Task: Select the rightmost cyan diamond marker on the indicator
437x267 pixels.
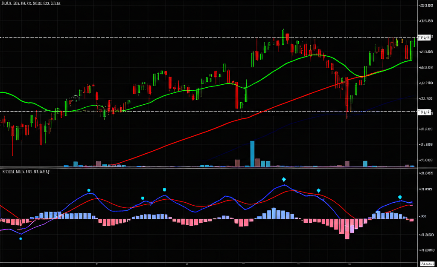Action: (400, 197)
